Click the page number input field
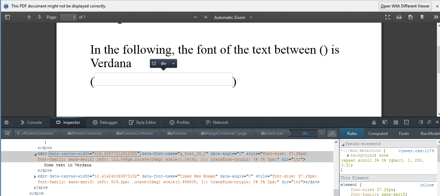The image size is (440, 196). point(69,17)
